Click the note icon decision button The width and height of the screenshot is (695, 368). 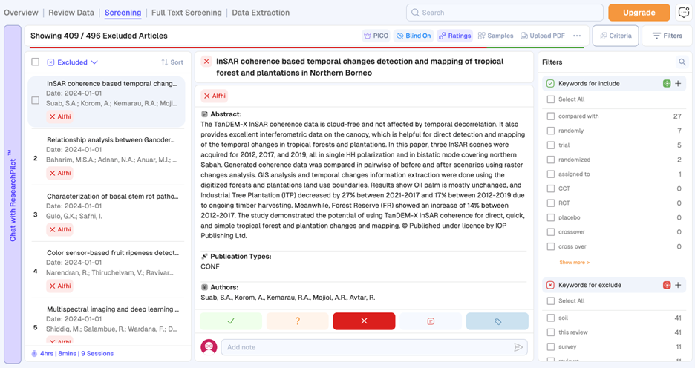pos(431,321)
